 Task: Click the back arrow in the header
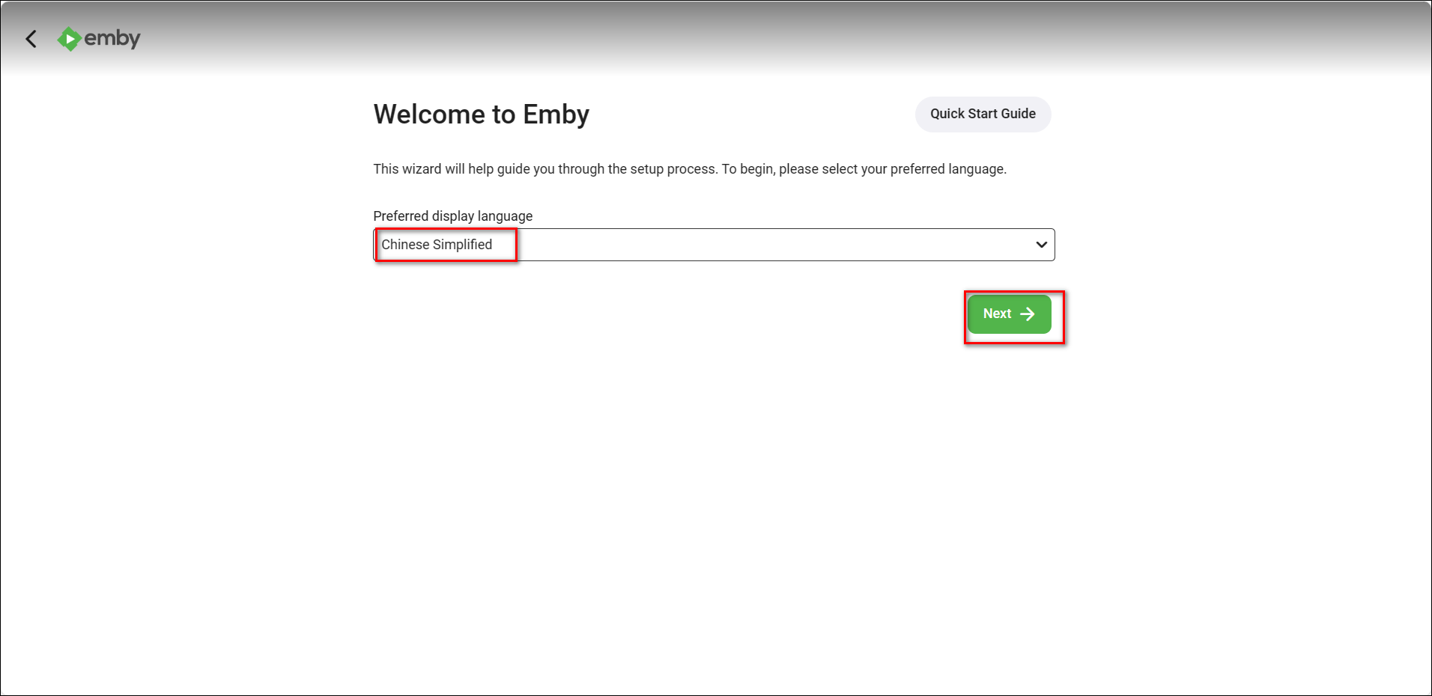(31, 39)
